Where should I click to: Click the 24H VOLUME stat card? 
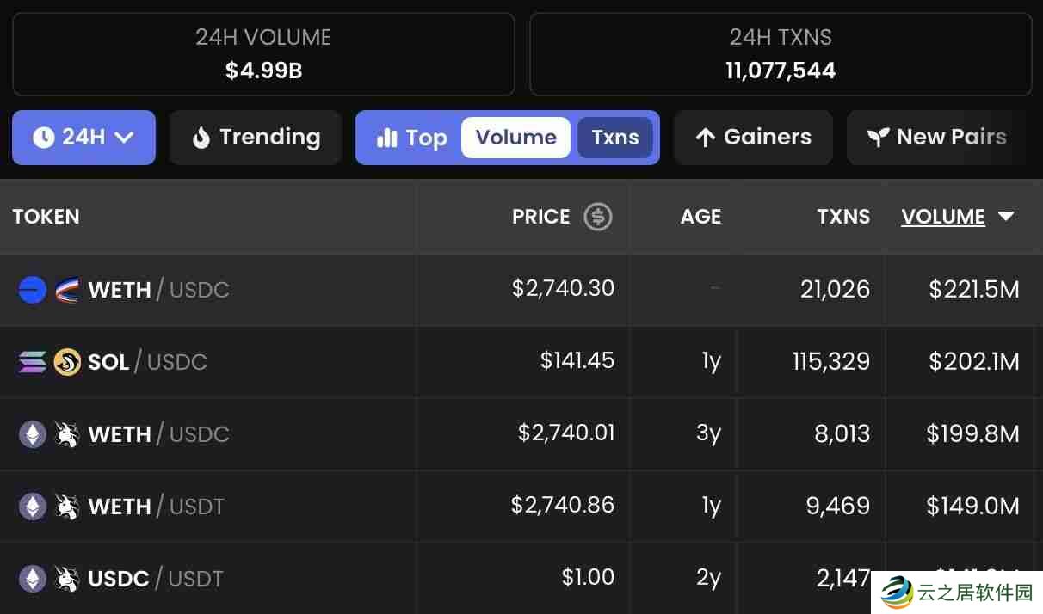263,54
